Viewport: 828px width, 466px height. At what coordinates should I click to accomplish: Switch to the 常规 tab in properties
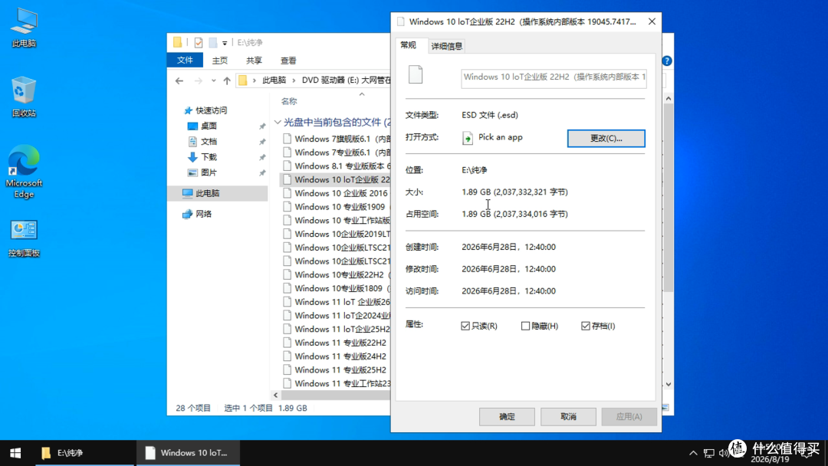pyautogui.click(x=408, y=45)
